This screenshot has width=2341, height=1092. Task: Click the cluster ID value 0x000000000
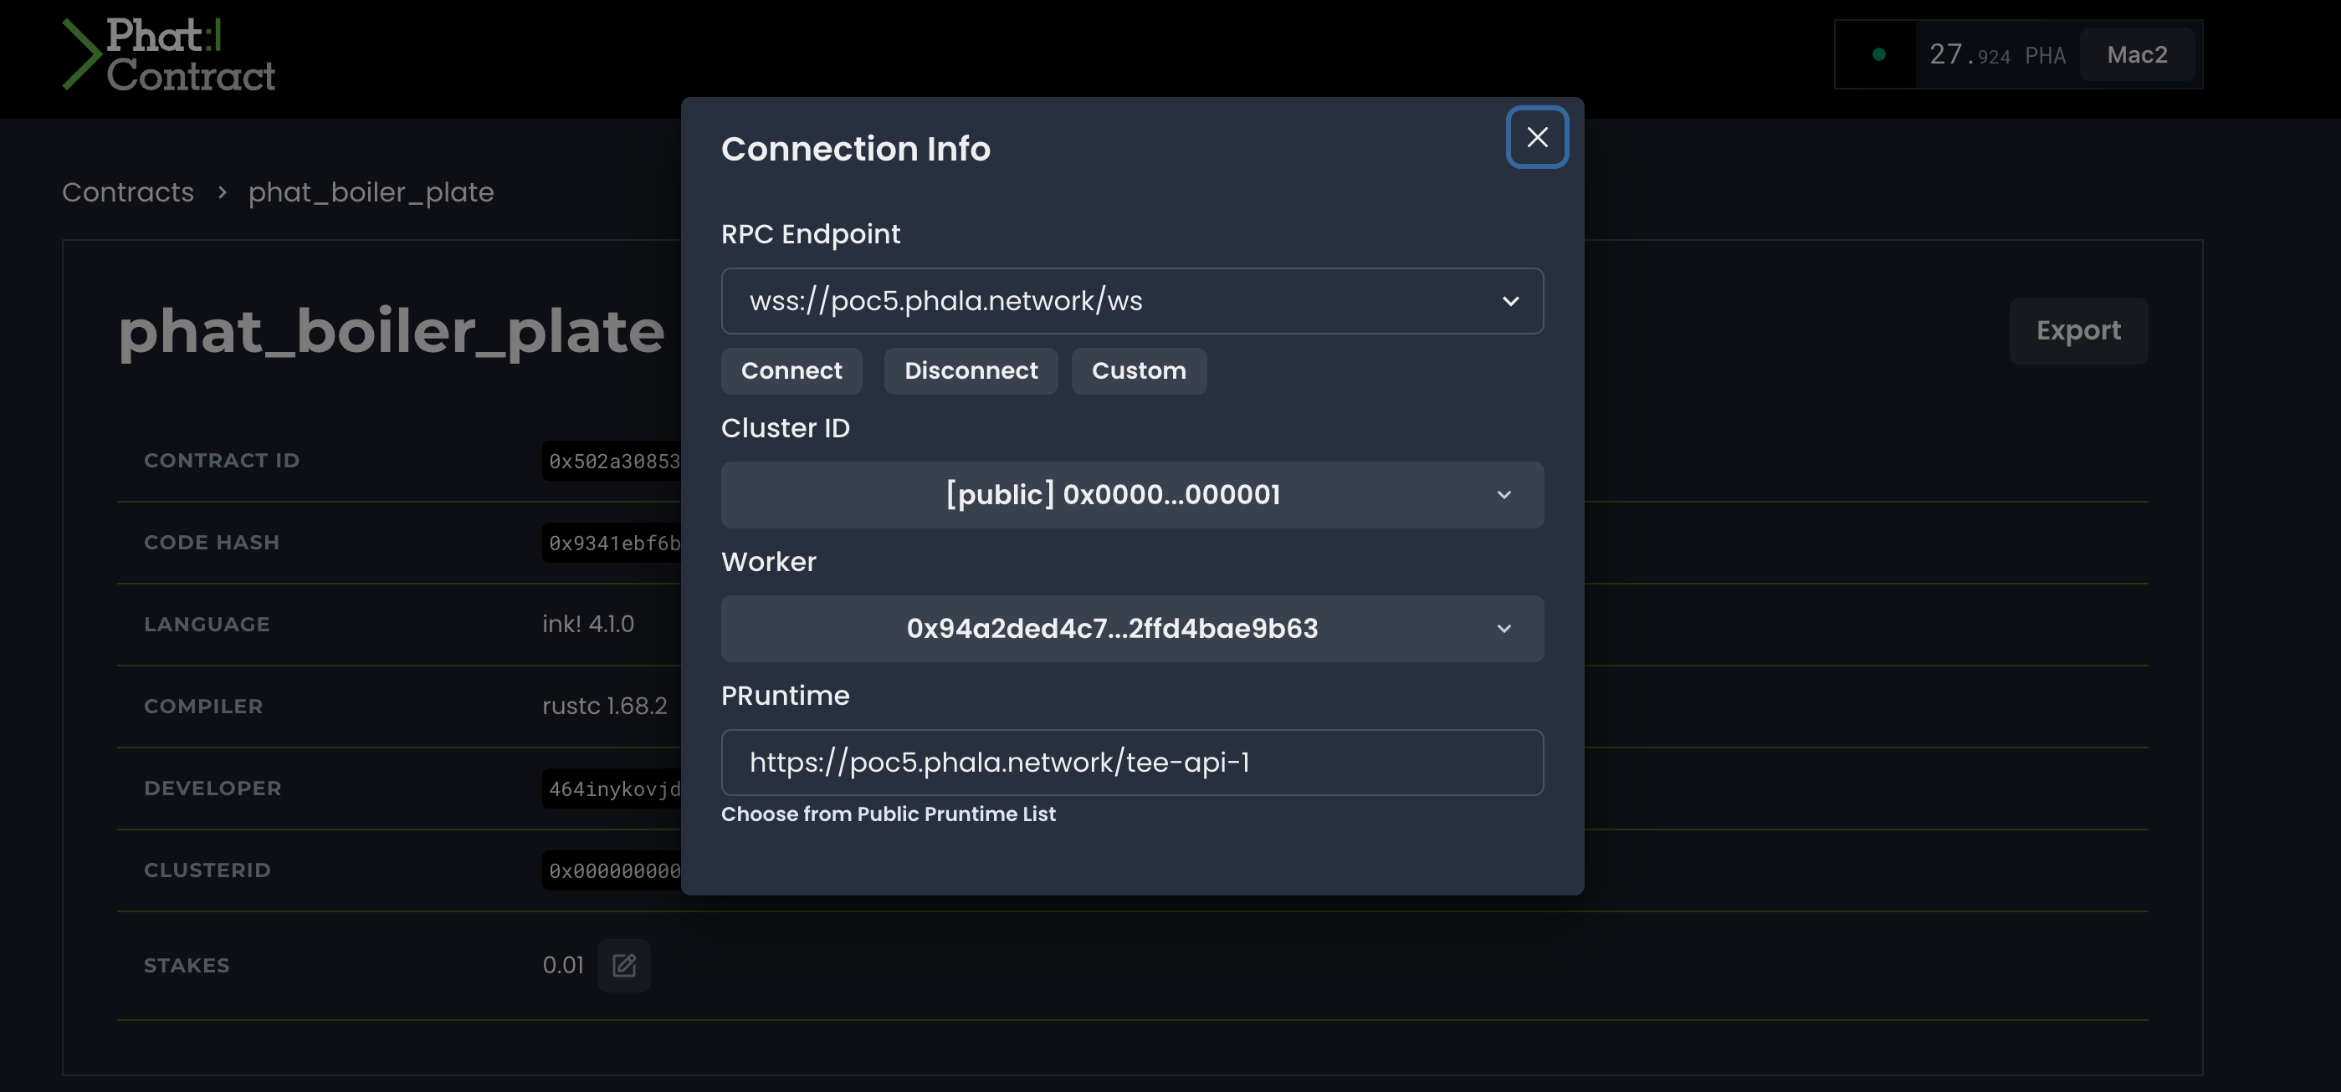[612, 870]
